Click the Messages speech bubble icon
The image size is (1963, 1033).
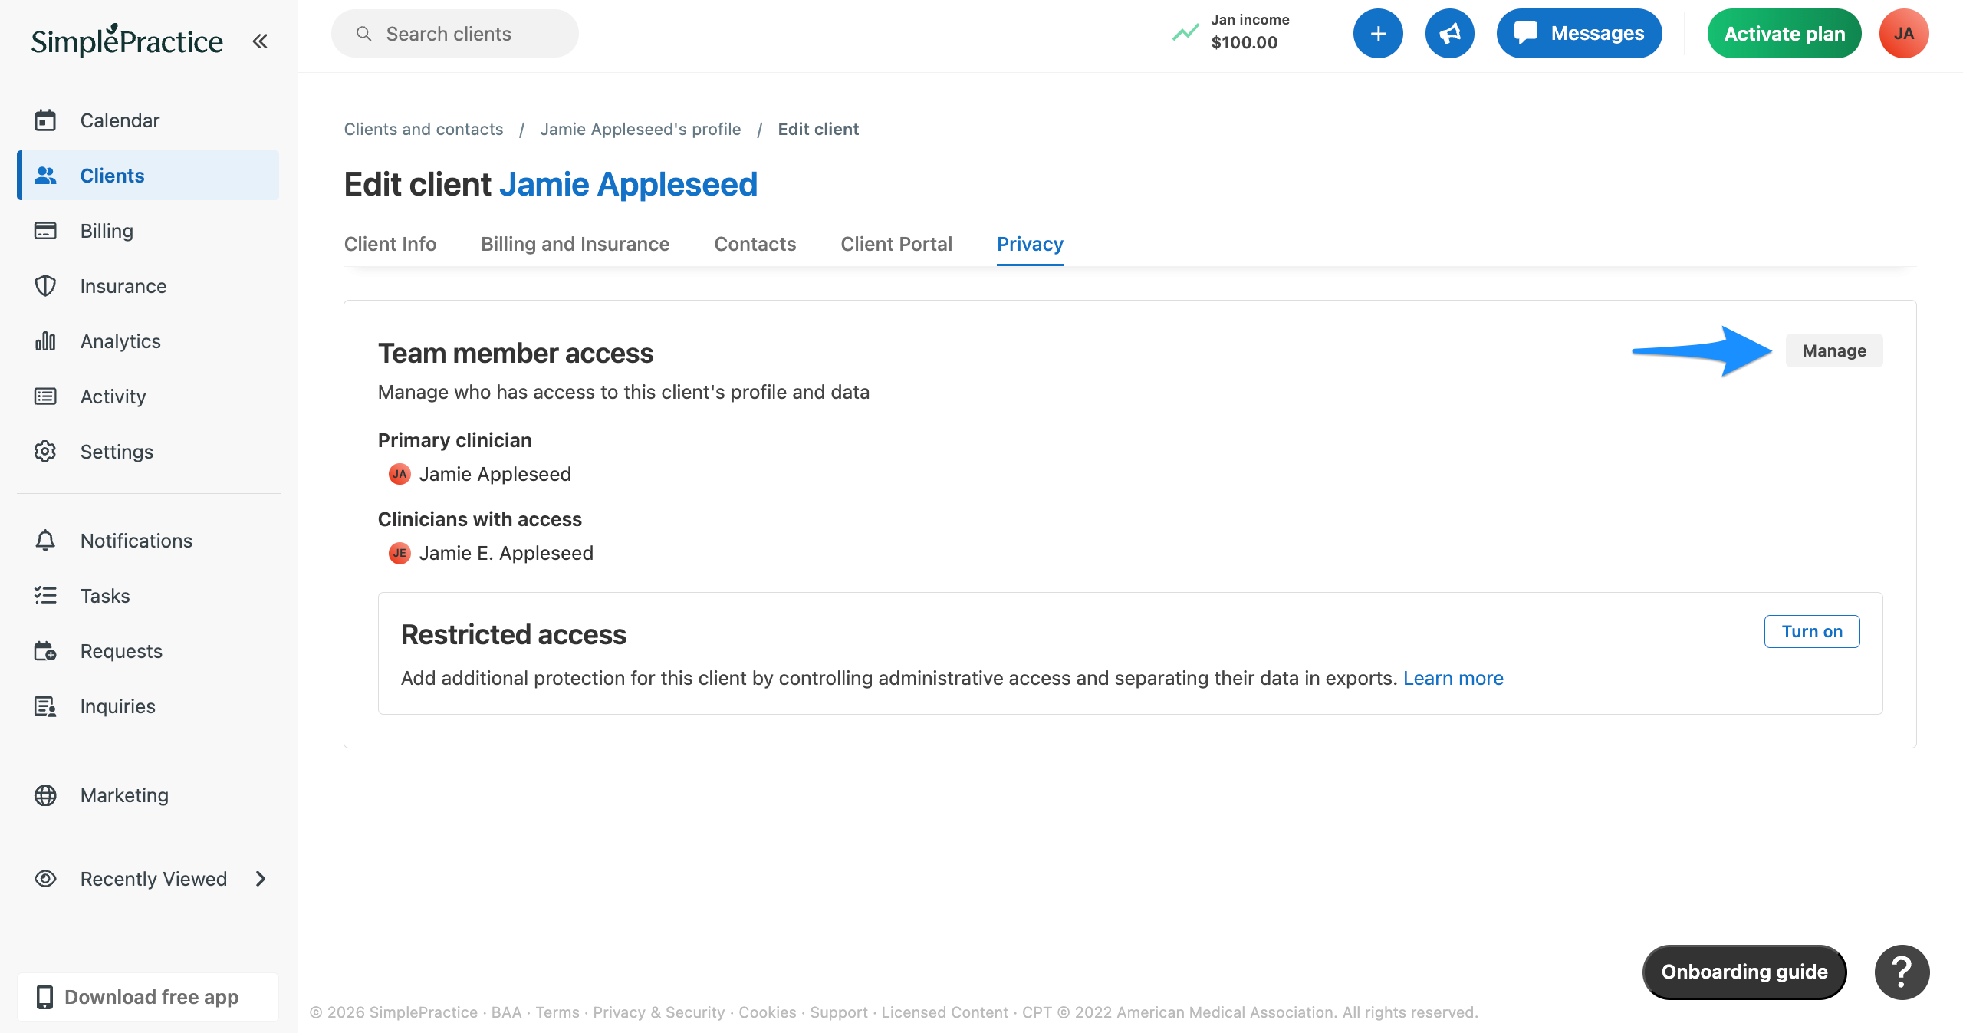point(1526,33)
